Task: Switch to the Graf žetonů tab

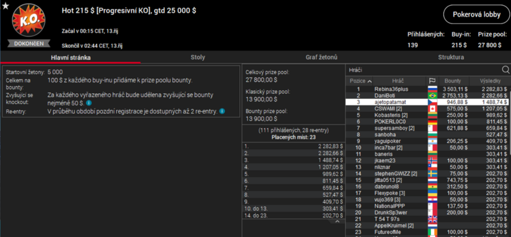Action: (x=321, y=57)
